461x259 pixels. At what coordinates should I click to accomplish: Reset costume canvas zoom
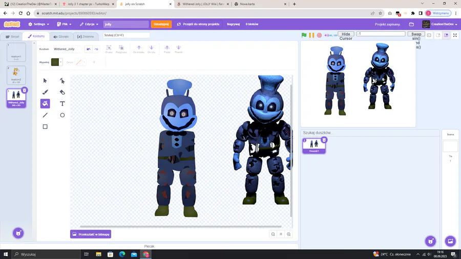281,234
